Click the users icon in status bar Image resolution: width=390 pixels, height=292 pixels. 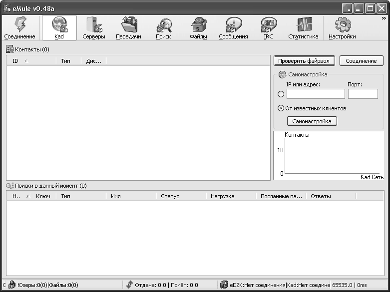(12, 285)
